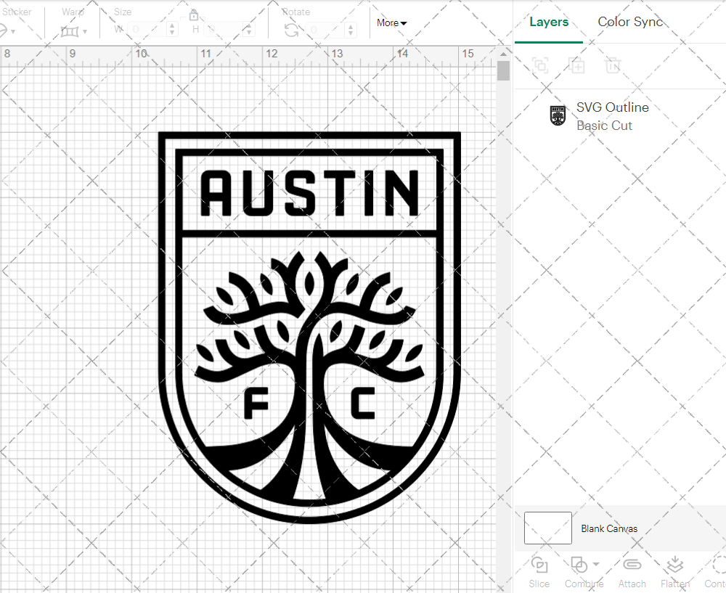Click the rotate angle stepper down arrow
726x593 pixels.
349,33
